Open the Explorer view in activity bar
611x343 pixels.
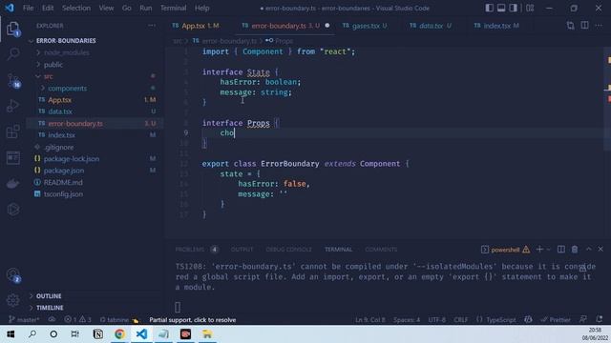point(12,30)
